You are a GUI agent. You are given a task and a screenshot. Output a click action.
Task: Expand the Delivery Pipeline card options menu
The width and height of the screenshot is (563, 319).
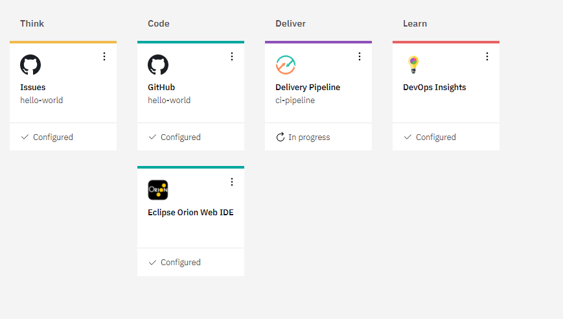[x=360, y=56]
